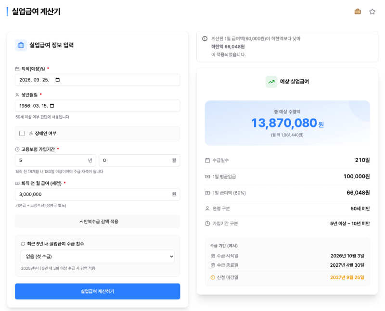Image resolution: width=385 pixels, height=311 pixels.
Task: Click the 66,048원 daily benefit value
Action: pyautogui.click(x=358, y=193)
